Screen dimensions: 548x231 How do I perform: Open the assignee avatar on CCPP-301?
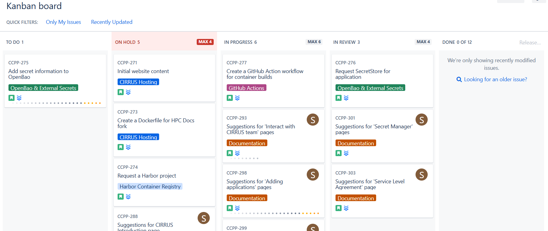coord(421,120)
